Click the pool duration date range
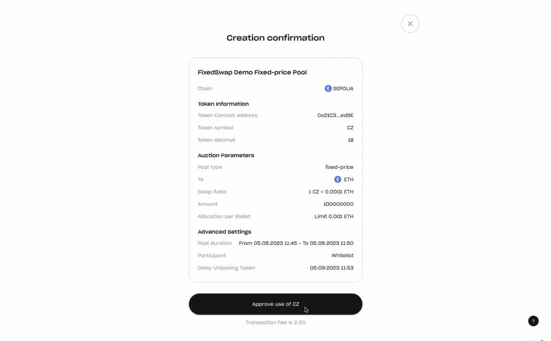This screenshot has height=341, width=551. 296,243
